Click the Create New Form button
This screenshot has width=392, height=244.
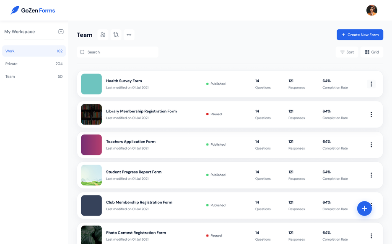point(360,35)
